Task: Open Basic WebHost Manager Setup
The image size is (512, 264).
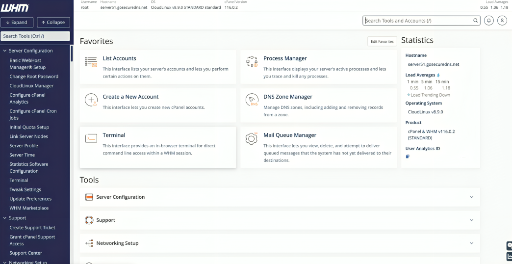Action: (x=27, y=64)
